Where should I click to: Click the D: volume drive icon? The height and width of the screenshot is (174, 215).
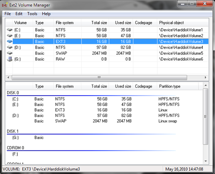coord(9,47)
